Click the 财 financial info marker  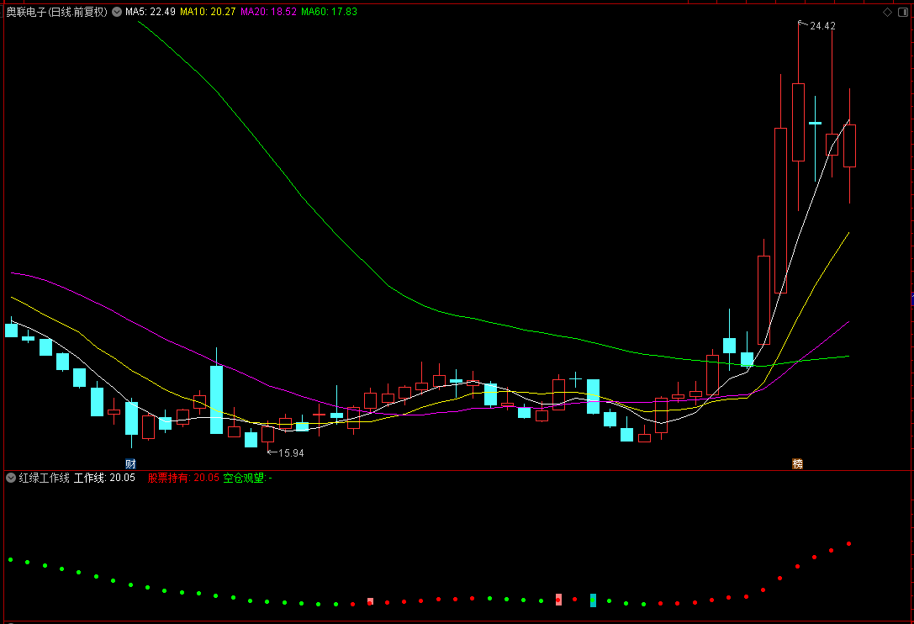click(130, 463)
